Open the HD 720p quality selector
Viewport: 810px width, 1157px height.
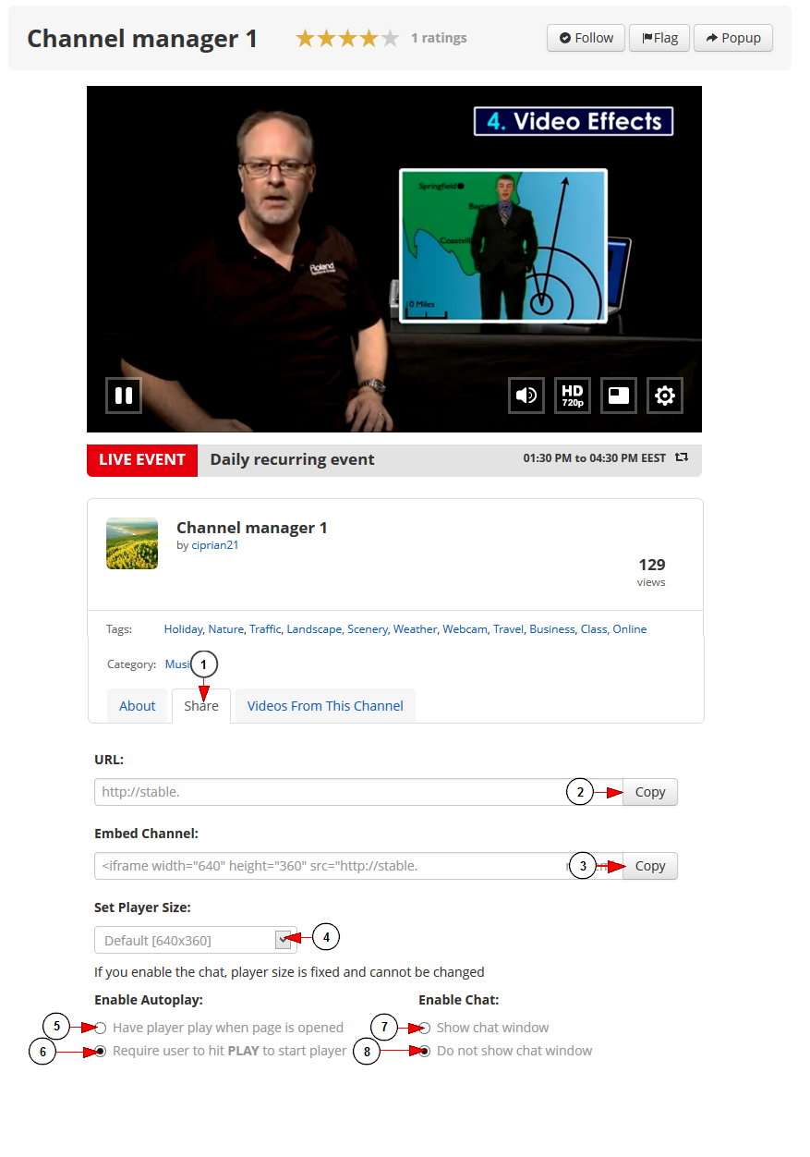(x=573, y=396)
